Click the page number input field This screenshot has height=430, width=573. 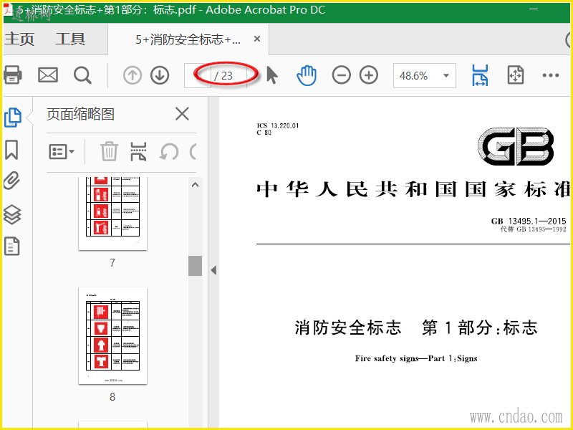coord(198,76)
